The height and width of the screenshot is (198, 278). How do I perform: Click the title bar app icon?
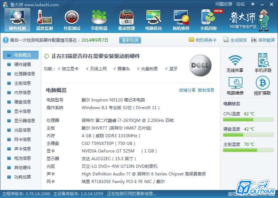5,5
